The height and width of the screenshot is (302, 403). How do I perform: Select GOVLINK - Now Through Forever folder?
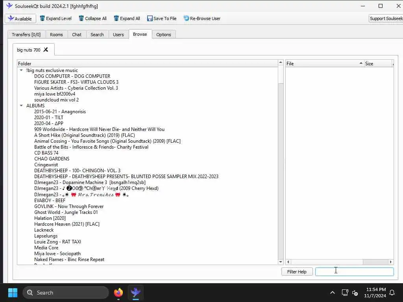pos(69,206)
